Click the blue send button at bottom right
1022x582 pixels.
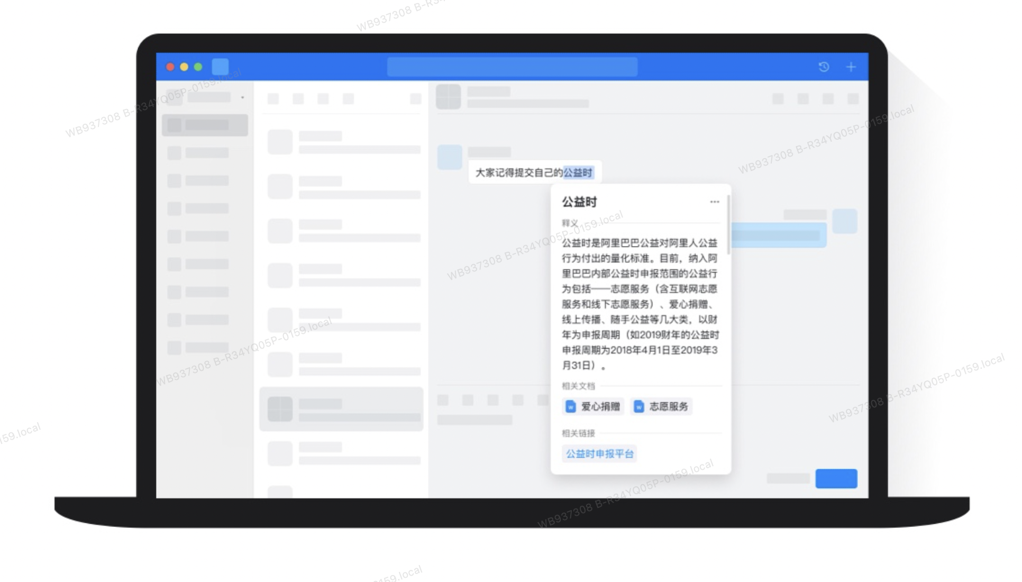pos(837,478)
